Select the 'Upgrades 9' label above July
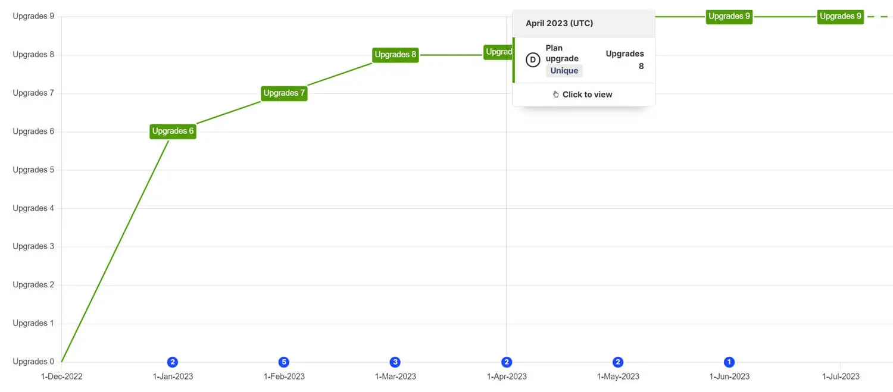893x392 pixels. tap(840, 17)
